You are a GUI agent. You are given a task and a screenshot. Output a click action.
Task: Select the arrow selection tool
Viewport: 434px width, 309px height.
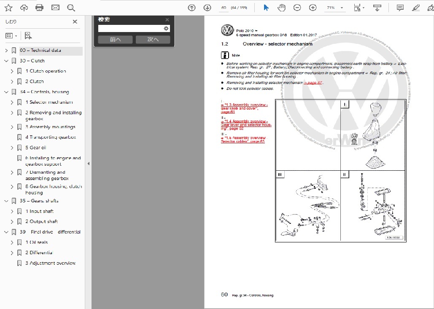pos(266,8)
